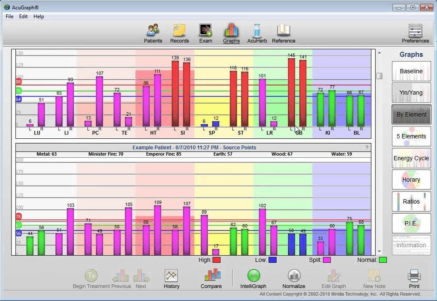Open the File menu
Screen dimensions: 437x301
click(x=9, y=16)
